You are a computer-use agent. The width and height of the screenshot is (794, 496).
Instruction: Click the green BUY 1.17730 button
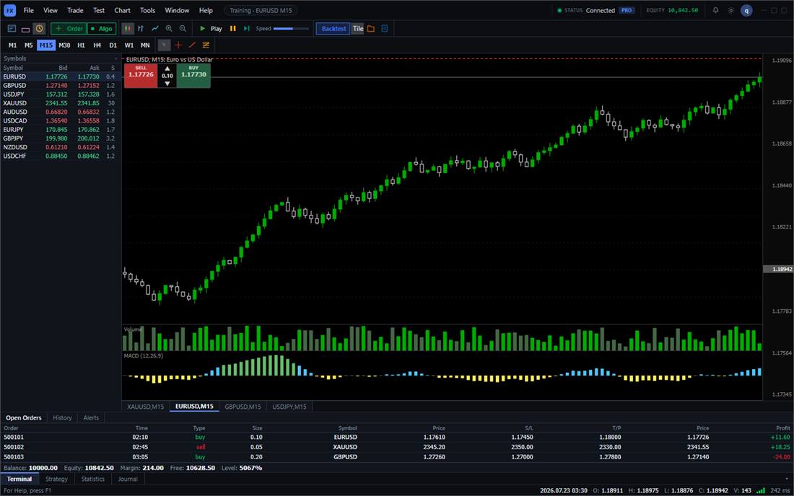tap(193, 75)
